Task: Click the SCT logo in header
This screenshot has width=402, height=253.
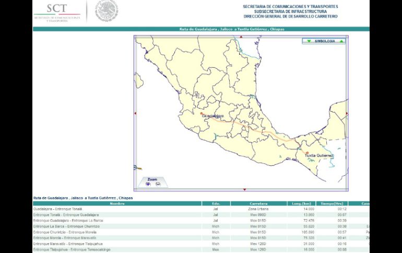Action: click(57, 11)
